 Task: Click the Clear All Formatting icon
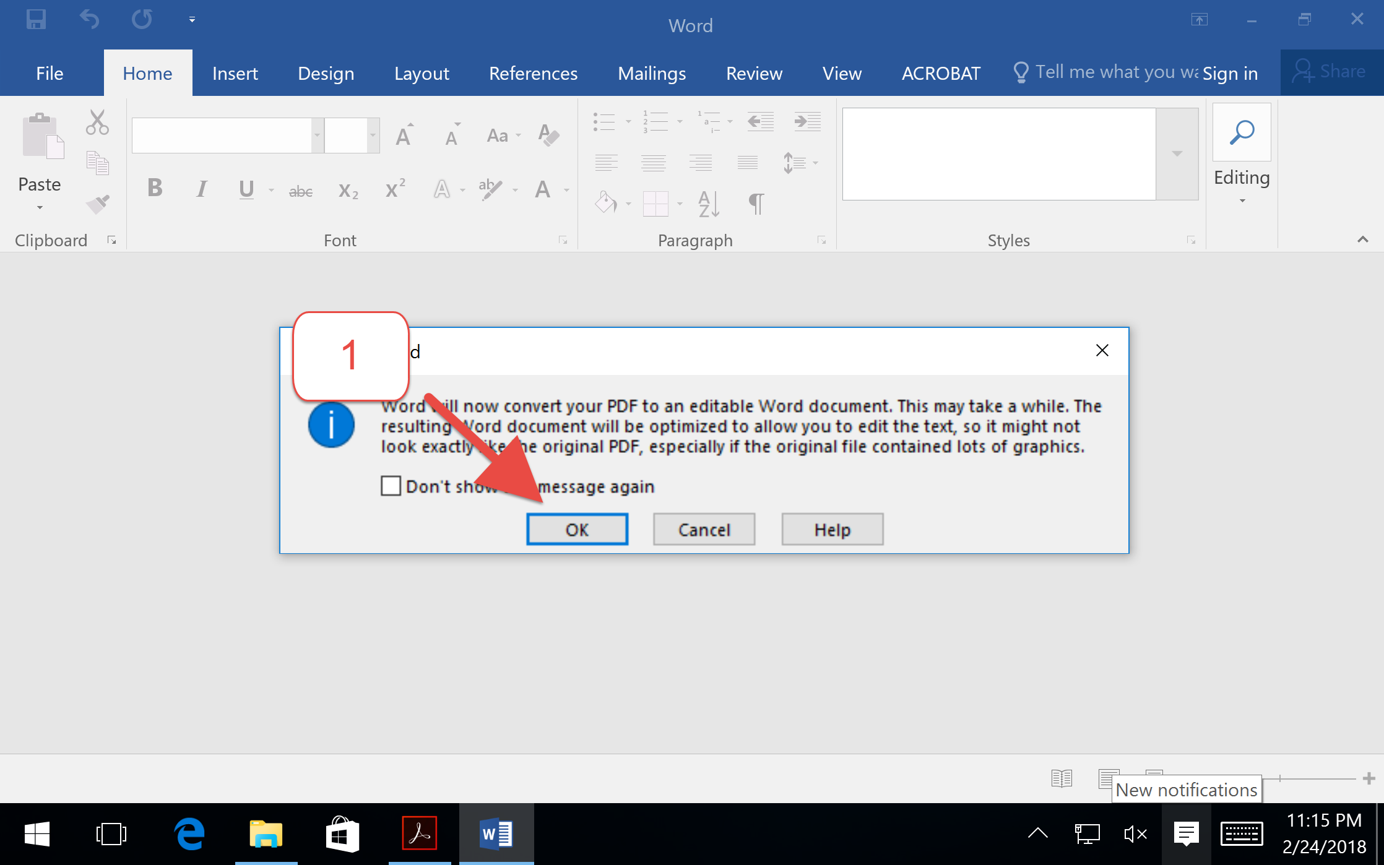pos(548,134)
